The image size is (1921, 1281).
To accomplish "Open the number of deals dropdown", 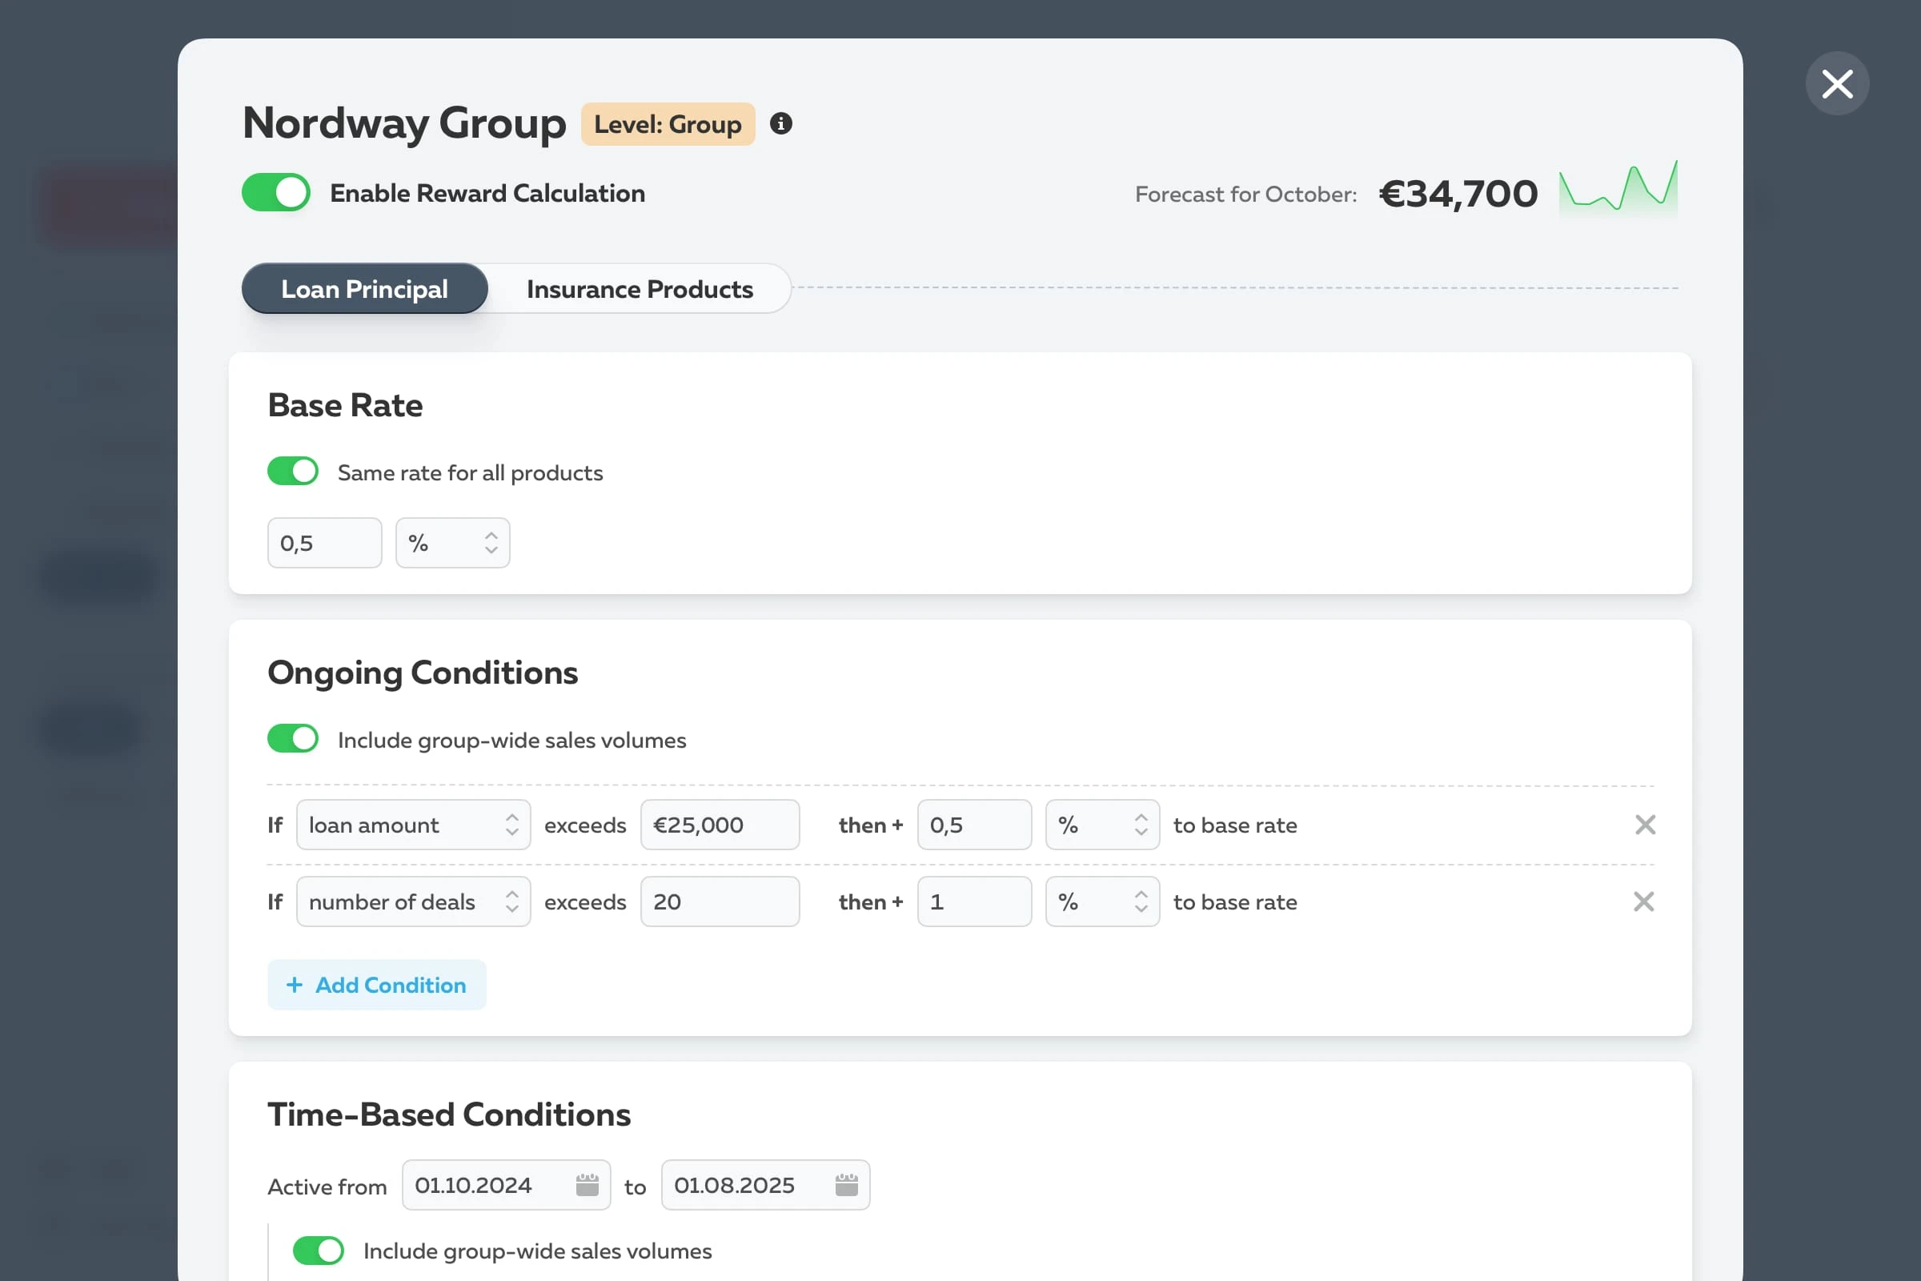I will 413,902.
